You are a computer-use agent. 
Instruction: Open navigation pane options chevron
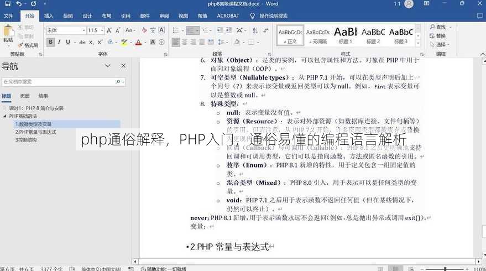108,66
